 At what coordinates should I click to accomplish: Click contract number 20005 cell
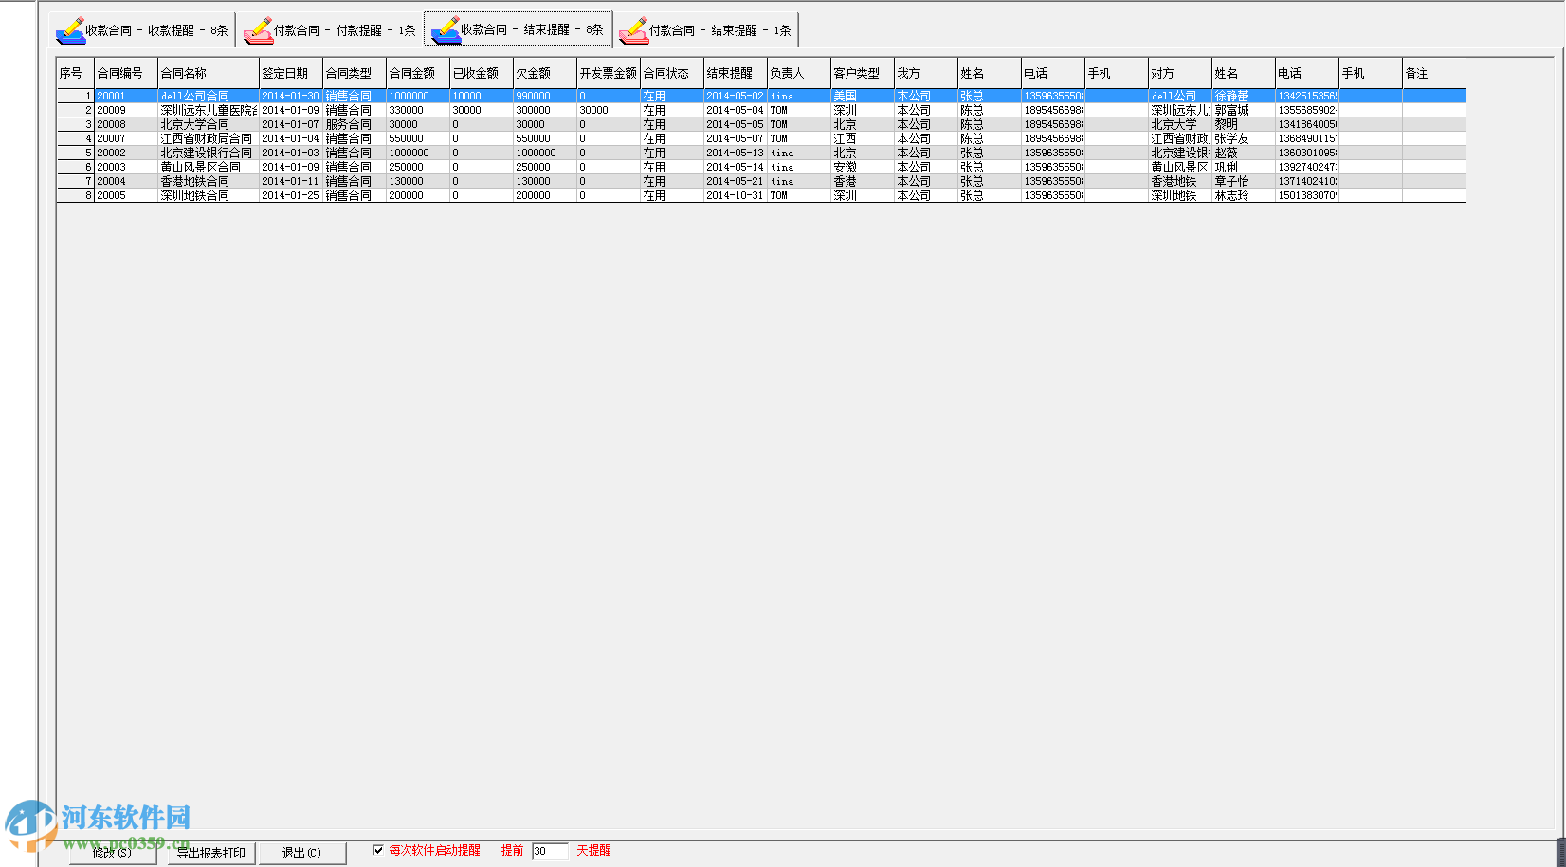[126, 195]
